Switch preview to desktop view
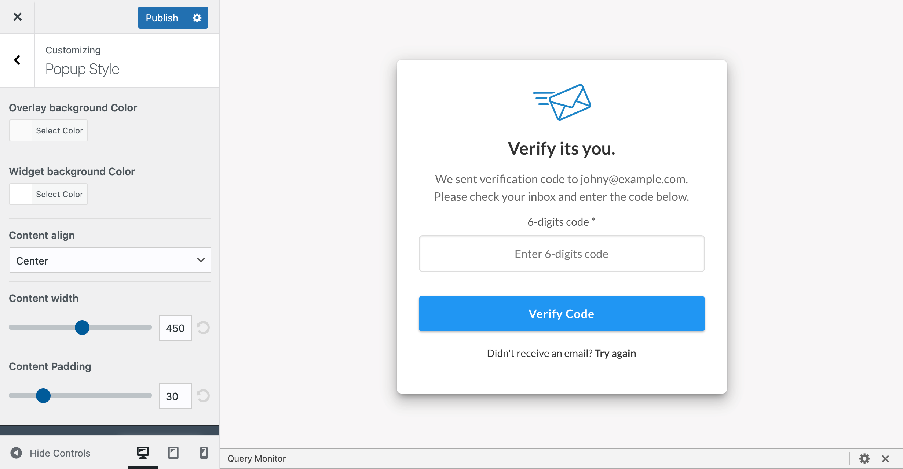 coord(143,453)
